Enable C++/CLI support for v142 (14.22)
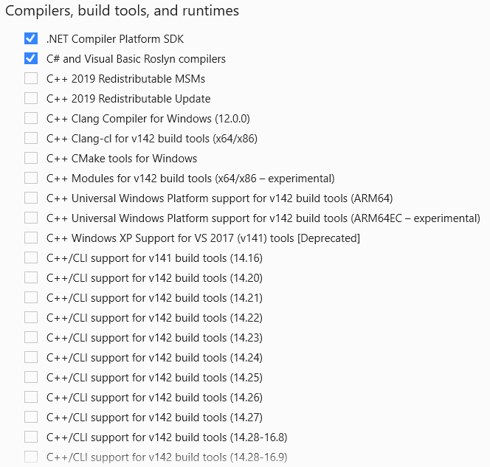490x467 pixels. pos(31,317)
